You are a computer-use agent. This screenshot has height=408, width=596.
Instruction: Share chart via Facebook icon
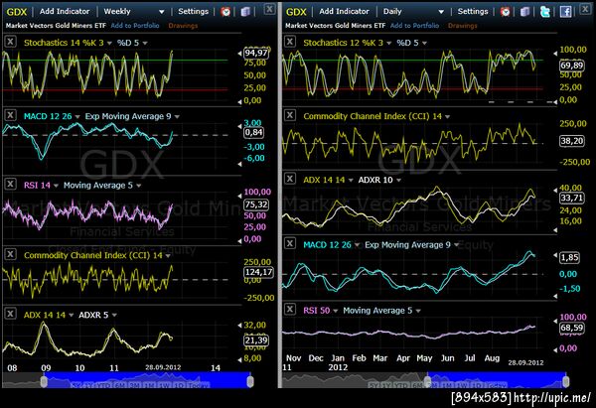565,12
